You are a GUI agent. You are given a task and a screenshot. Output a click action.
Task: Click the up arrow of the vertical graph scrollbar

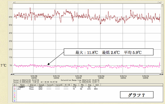(162, 5)
